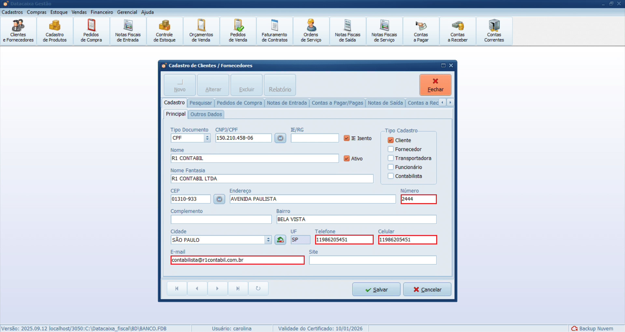
Task: Open Clientes e Fornecedores from toolbar
Action: (x=18, y=31)
